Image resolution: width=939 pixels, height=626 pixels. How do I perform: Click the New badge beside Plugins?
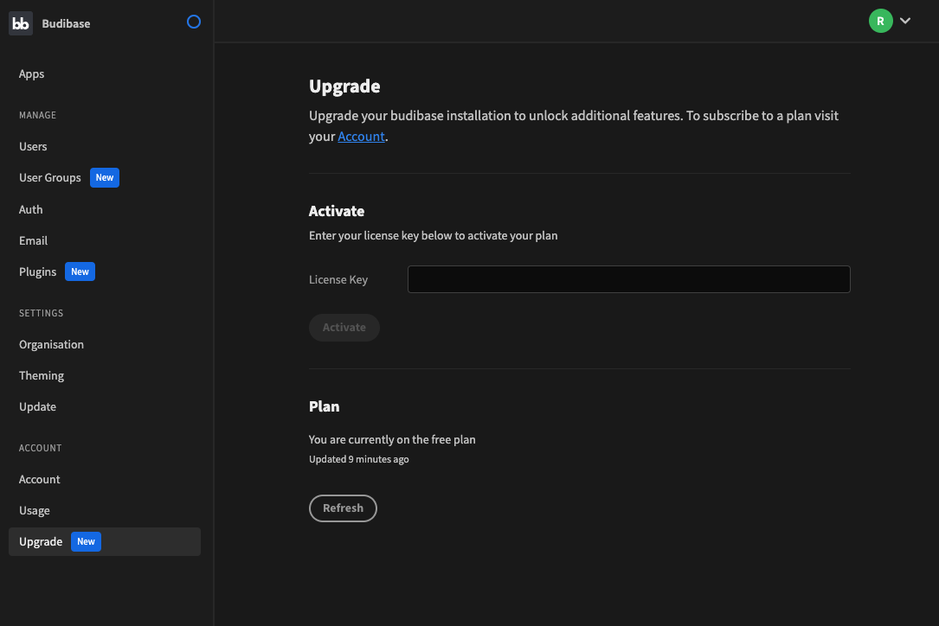80,271
